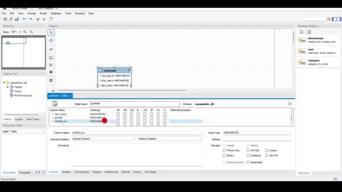Select the text note tool
The image size is (342, 192).
click(51, 65)
